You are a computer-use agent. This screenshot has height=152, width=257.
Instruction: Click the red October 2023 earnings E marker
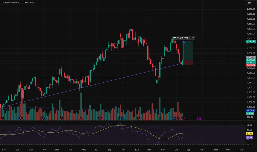42,118
